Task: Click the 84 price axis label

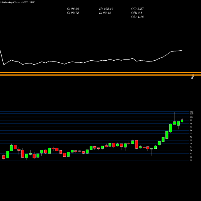Action: [191, 130]
